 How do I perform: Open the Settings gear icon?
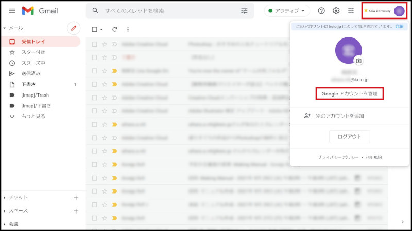point(336,11)
